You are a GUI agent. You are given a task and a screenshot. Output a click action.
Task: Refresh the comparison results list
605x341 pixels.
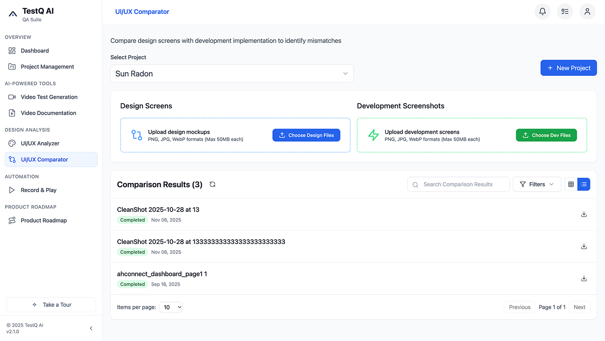click(x=212, y=184)
